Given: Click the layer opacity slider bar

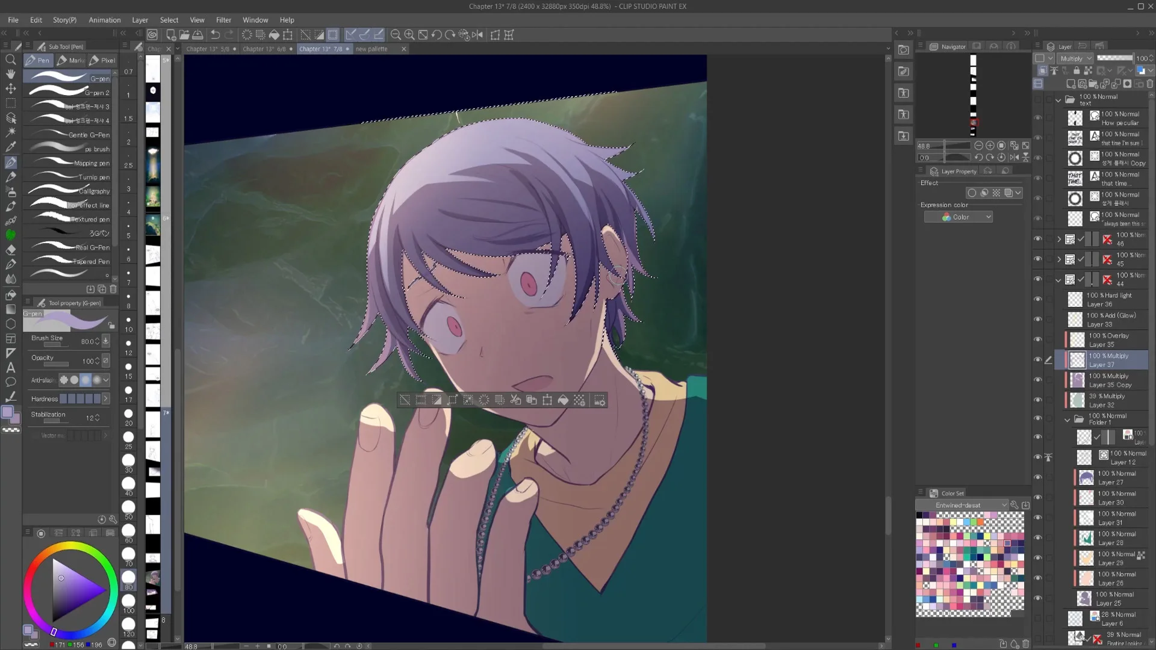Looking at the screenshot, I should coord(1115,58).
